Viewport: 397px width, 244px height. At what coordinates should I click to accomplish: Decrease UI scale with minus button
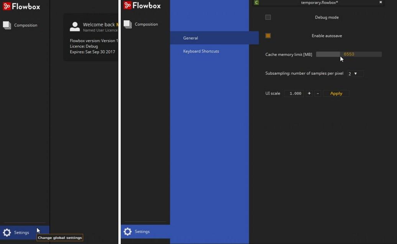[318, 93]
